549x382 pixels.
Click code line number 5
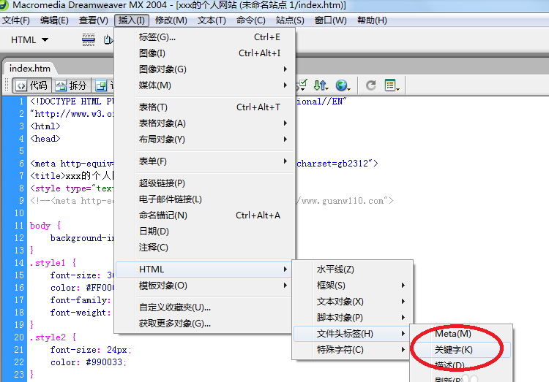[21, 151]
